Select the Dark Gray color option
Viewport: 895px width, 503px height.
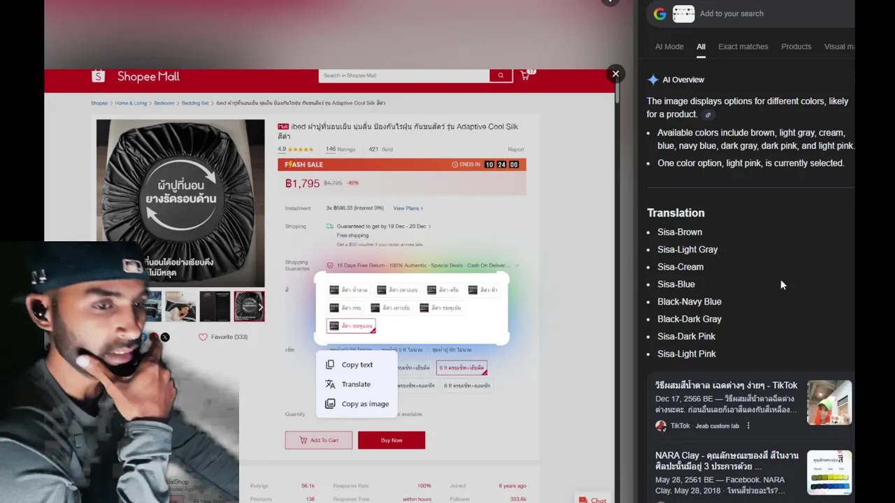click(x=391, y=307)
